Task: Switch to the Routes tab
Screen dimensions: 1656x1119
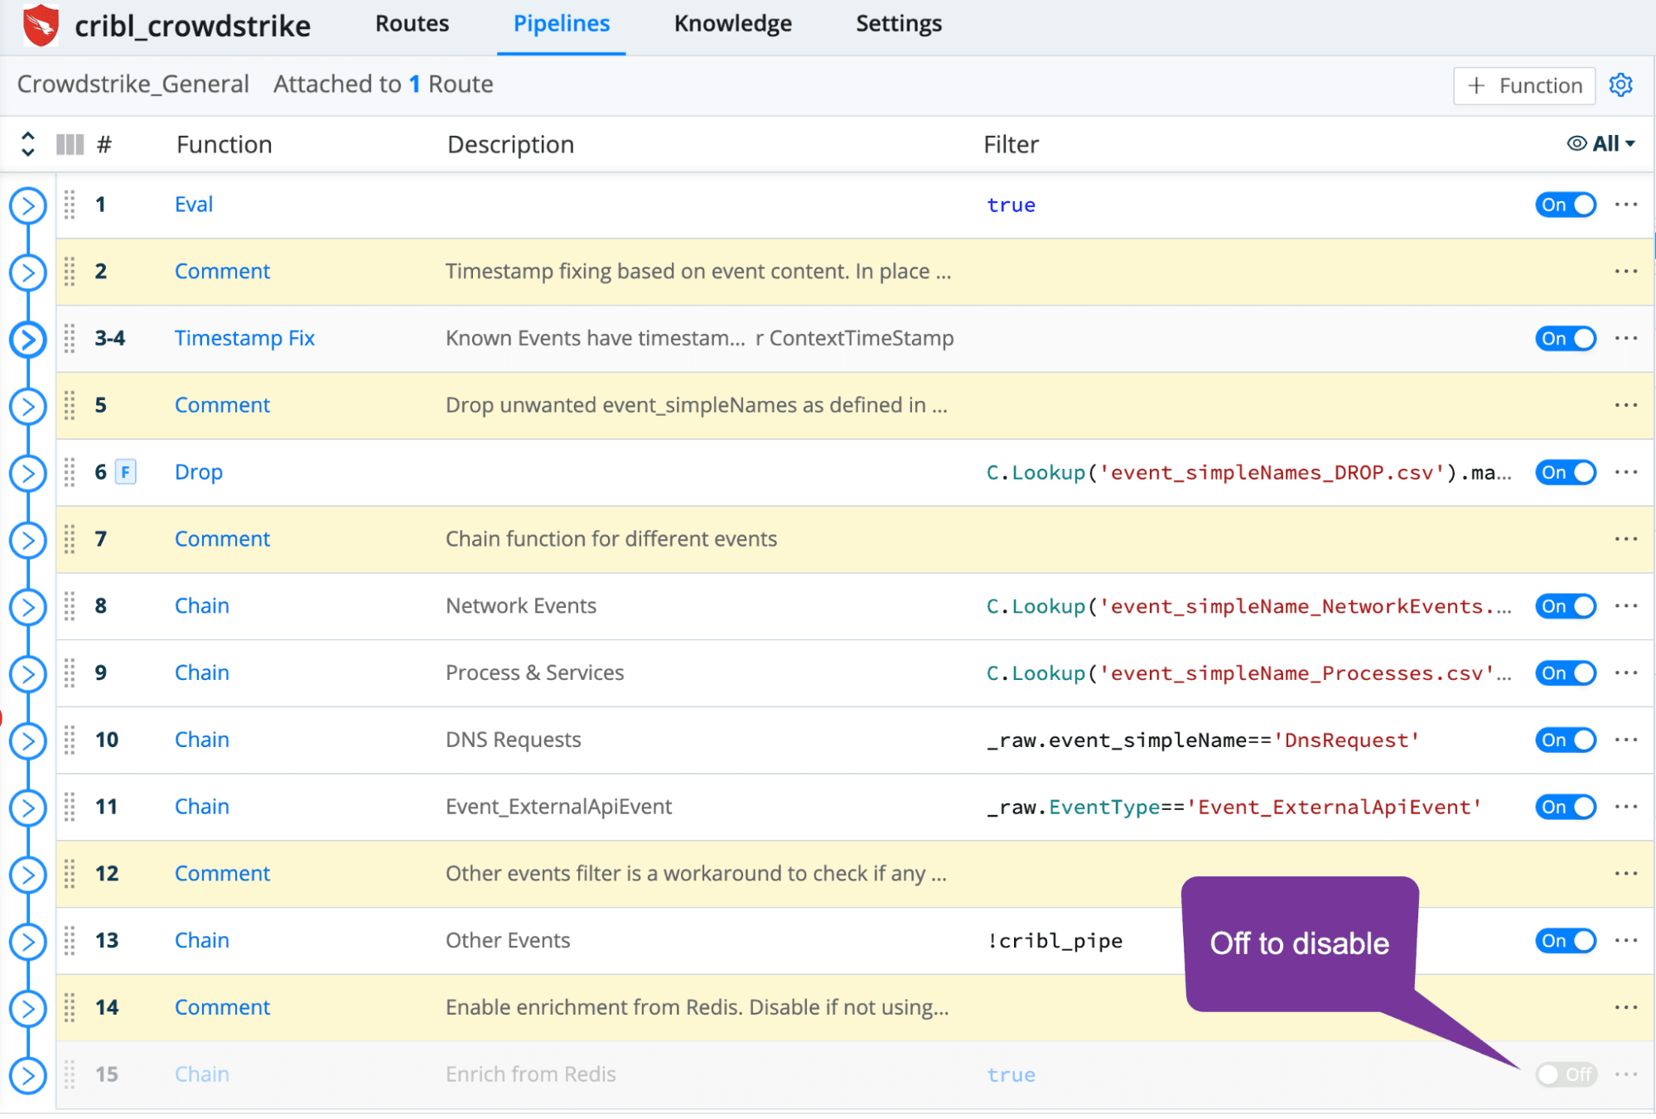Action: tap(412, 24)
